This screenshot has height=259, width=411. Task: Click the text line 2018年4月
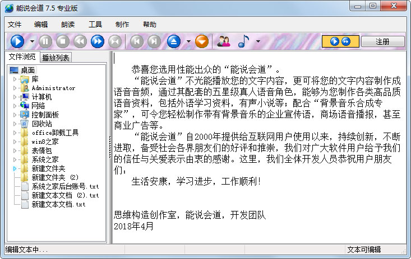(x=133, y=226)
